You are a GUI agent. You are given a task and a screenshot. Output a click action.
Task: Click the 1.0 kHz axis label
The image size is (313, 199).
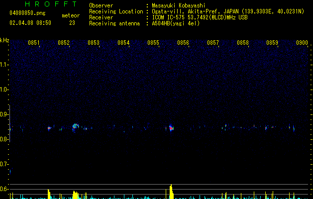[x=4, y=90]
